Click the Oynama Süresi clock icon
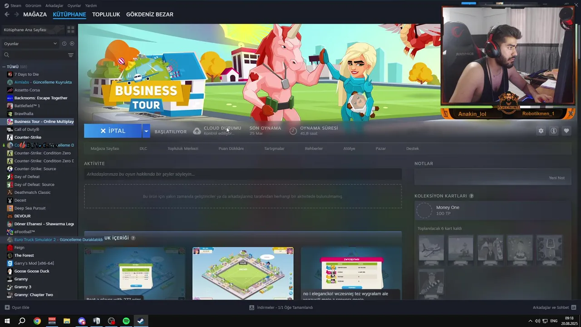The image size is (581, 327). point(293,131)
